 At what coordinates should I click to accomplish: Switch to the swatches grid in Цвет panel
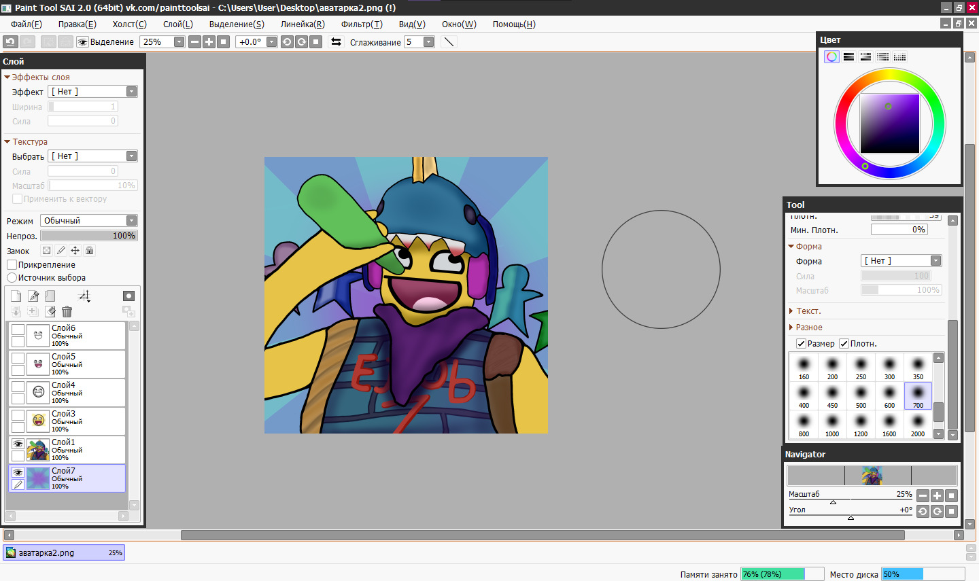tap(899, 57)
